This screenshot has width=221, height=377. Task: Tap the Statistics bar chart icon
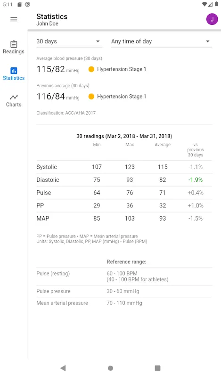pyautogui.click(x=14, y=71)
